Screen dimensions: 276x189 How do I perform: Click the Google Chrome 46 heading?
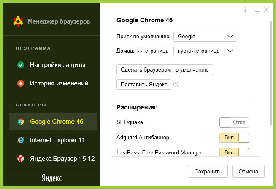[x=144, y=20]
